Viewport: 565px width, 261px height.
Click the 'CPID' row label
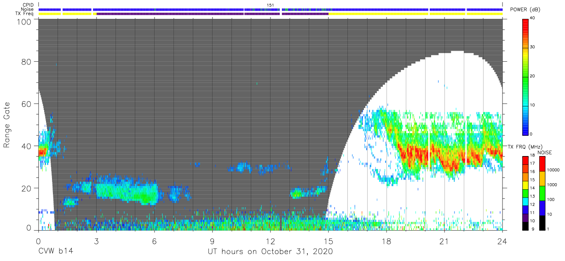click(x=29, y=5)
